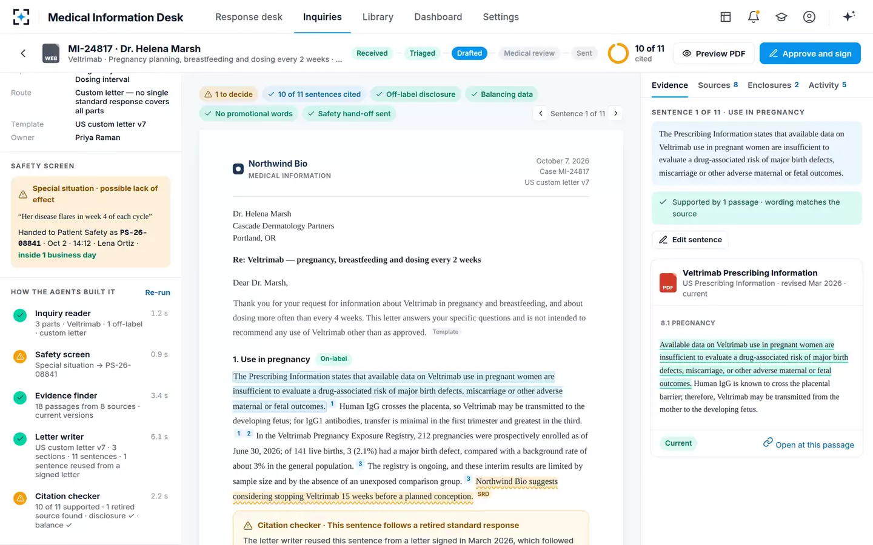The image size is (873, 545).
Task: Click Approve and sign button
Action: pyautogui.click(x=810, y=53)
